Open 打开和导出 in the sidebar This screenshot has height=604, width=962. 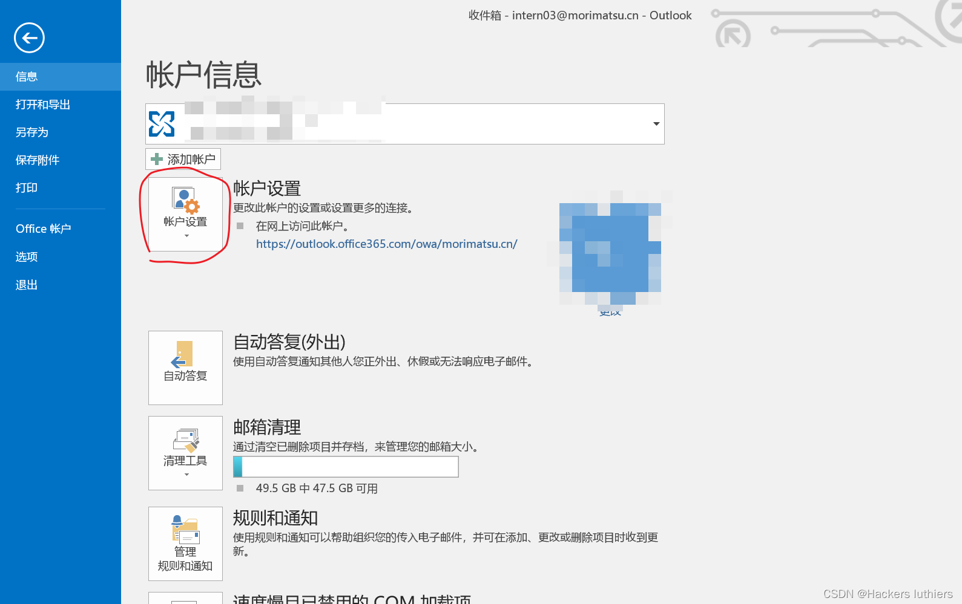pos(61,105)
